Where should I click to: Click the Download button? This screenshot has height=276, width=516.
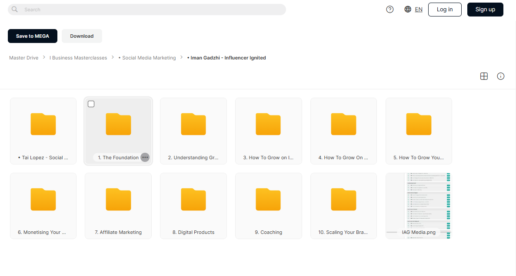tap(82, 36)
